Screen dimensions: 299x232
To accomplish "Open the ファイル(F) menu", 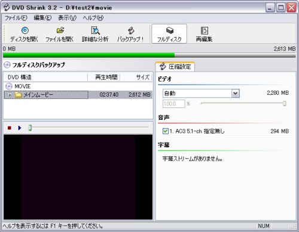I will (16, 18).
